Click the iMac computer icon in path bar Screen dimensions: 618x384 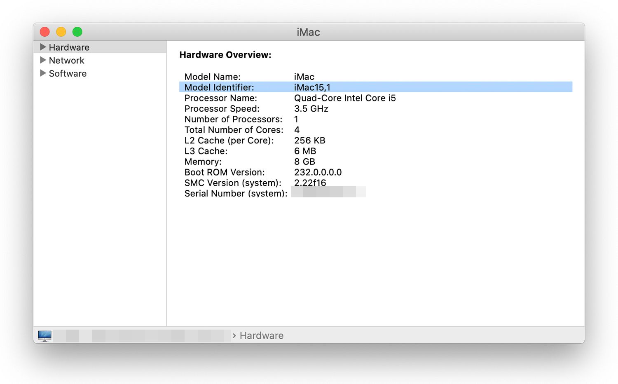pos(44,336)
